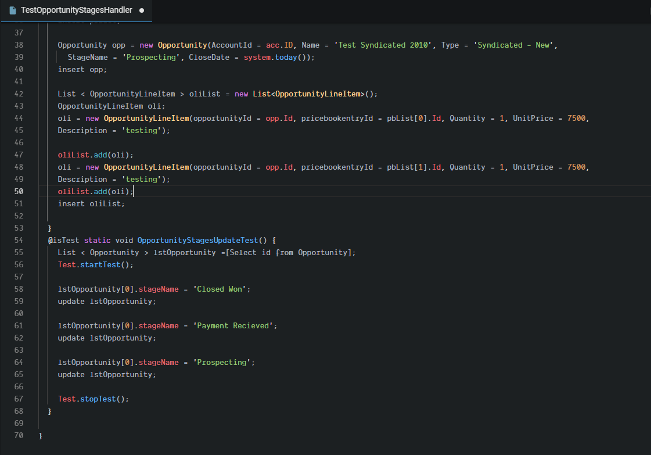Image resolution: width=651 pixels, height=455 pixels.
Task: Select the TestOpportunityStagesHandler tab
Action: [x=76, y=10]
